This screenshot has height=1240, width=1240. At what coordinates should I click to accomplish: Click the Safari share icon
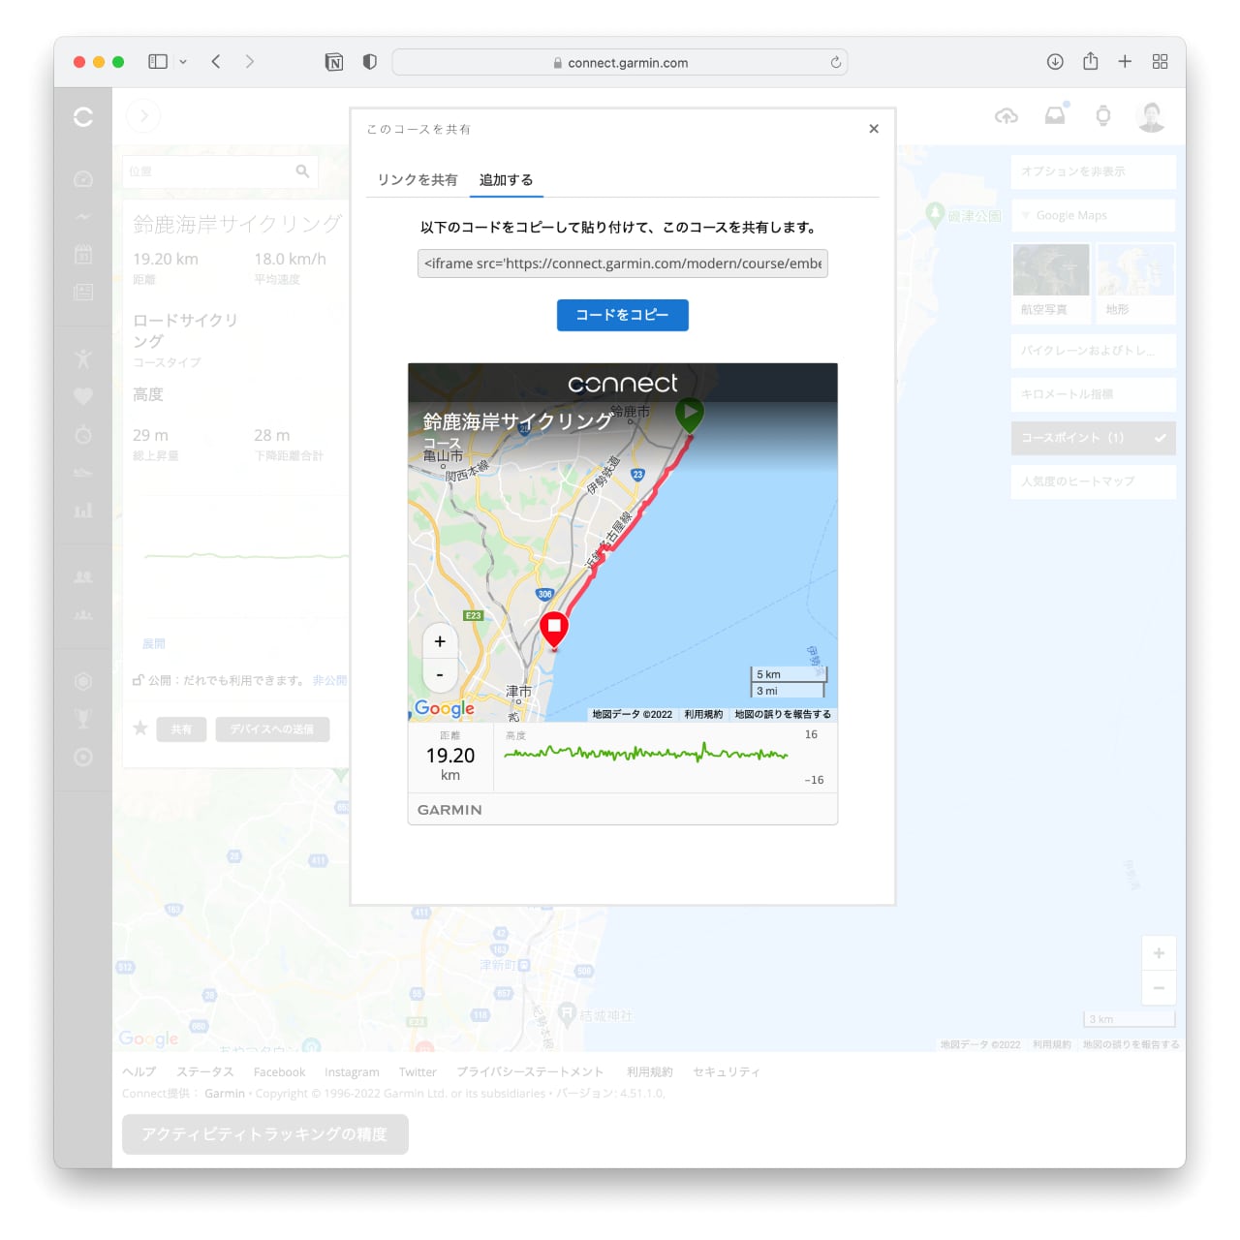click(1090, 62)
